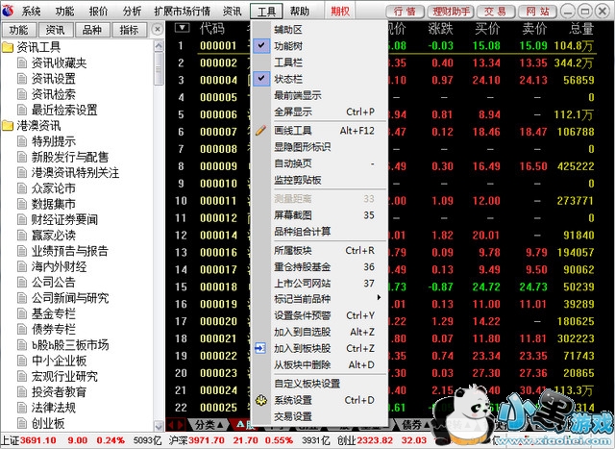Open the pencil icon of 画线工具

click(260, 131)
